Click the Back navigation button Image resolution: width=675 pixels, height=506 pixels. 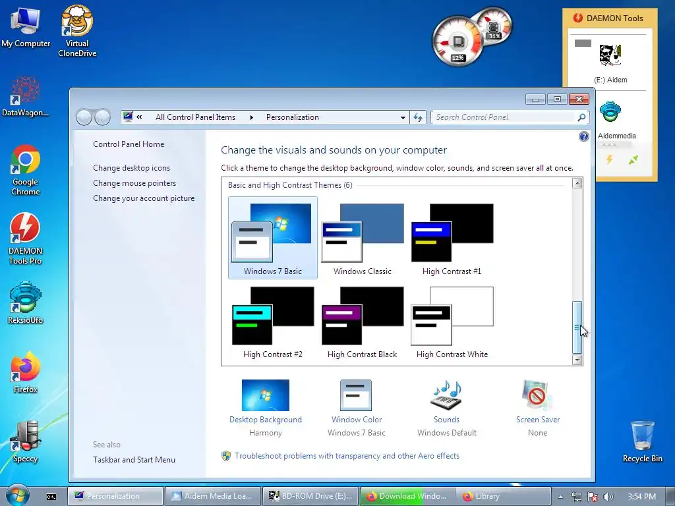coord(84,117)
